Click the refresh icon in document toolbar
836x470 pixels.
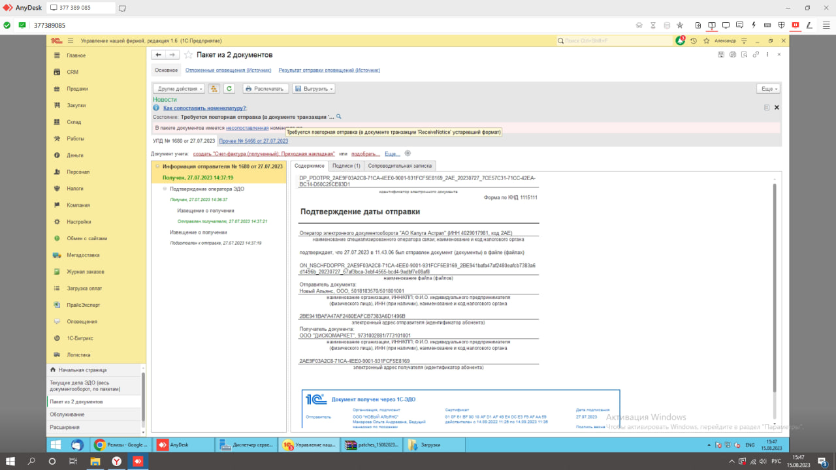click(x=229, y=89)
